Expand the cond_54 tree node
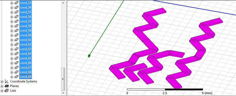The image size is (236, 96). (x=12, y=8)
